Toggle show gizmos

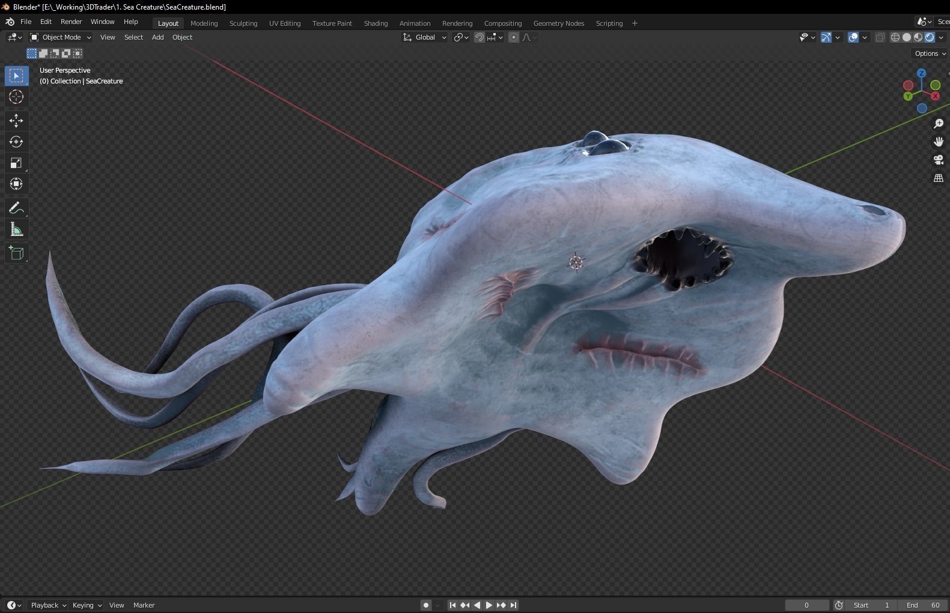826,37
